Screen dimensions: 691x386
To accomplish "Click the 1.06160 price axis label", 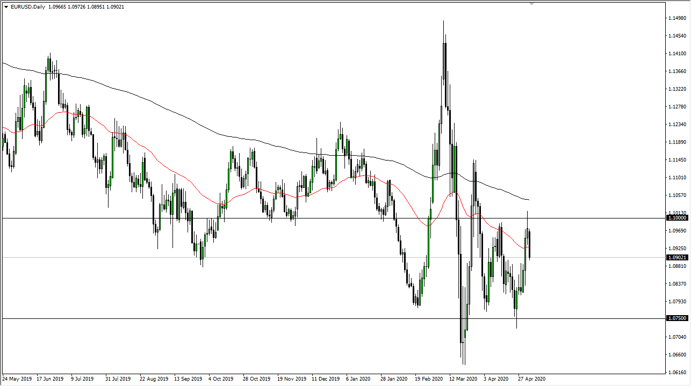I will tap(678, 373).
